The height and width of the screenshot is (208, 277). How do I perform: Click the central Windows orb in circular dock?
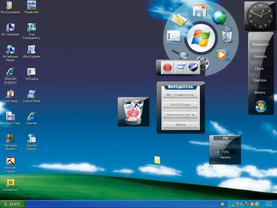click(x=201, y=38)
